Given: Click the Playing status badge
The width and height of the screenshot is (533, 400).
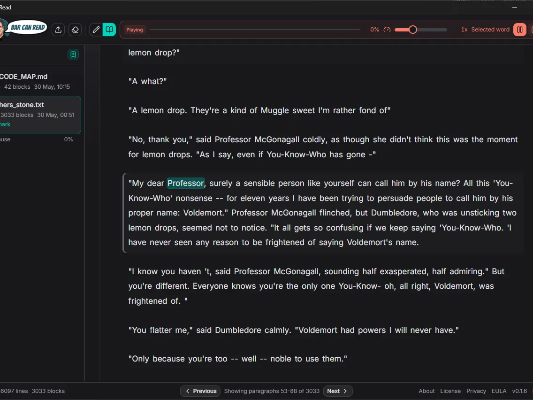Looking at the screenshot, I should 135,30.
